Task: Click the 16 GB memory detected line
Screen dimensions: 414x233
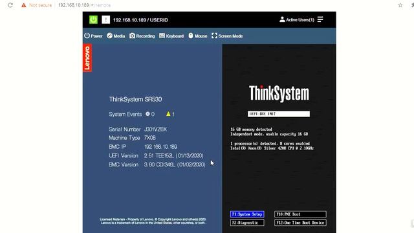Action: [251, 129]
